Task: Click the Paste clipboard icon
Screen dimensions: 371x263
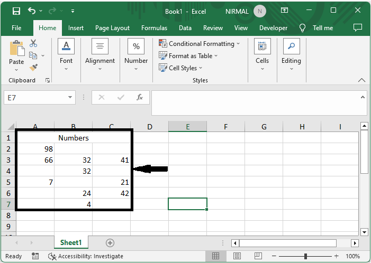Action: (16, 48)
